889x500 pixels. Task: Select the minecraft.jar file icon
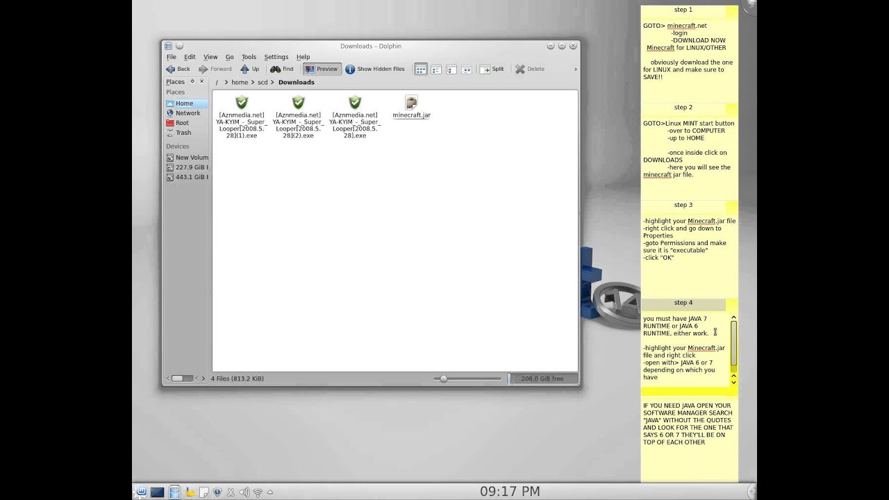[411, 103]
